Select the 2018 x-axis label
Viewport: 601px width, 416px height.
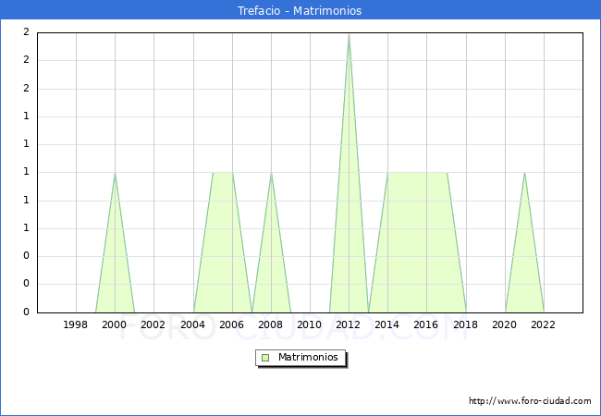tap(466, 324)
